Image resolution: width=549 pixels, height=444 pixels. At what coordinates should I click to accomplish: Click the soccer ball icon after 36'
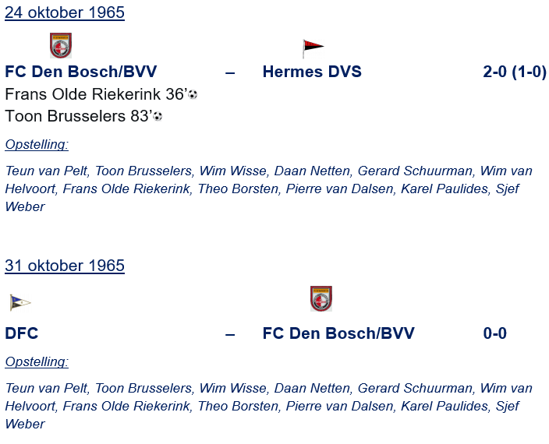tap(193, 95)
